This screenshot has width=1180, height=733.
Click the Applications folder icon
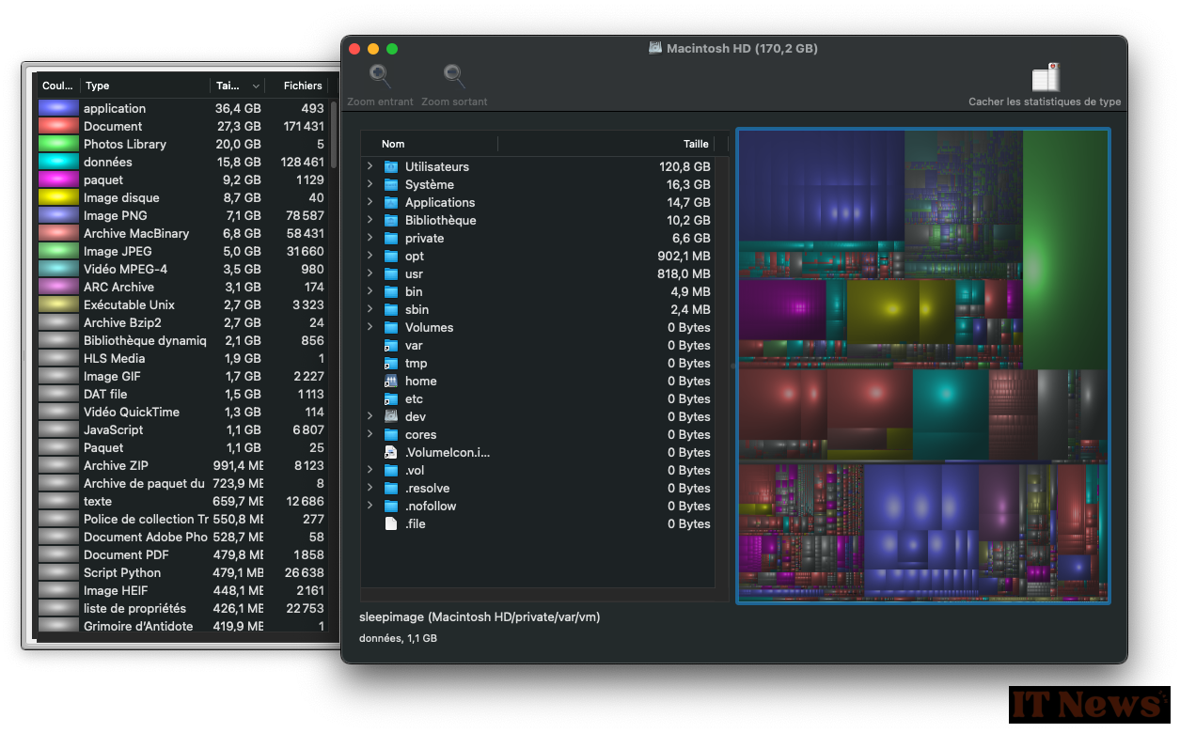tap(391, 202)
